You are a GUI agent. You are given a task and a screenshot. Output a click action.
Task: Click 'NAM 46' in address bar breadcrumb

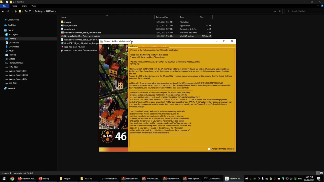click(x=50, y=11)
